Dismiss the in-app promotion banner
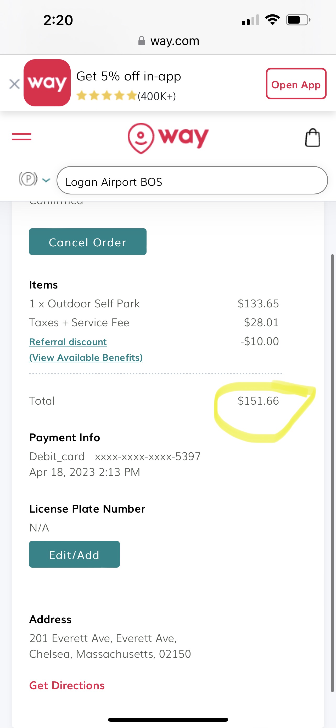336x728 pixels. tap(14, 84)
